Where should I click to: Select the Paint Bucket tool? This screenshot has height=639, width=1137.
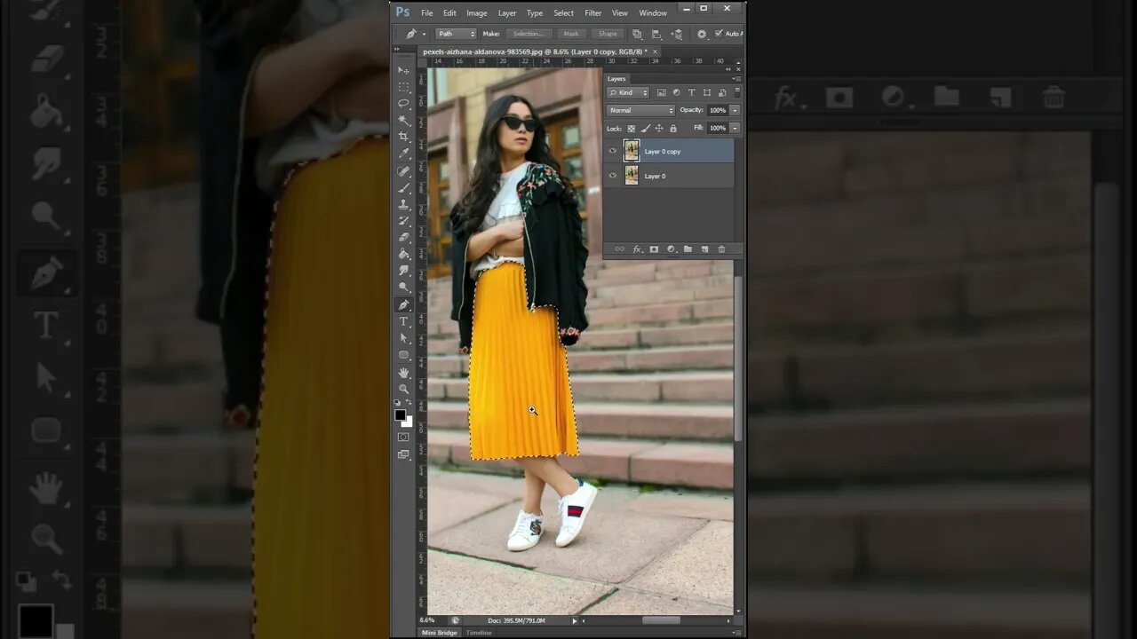403,254
